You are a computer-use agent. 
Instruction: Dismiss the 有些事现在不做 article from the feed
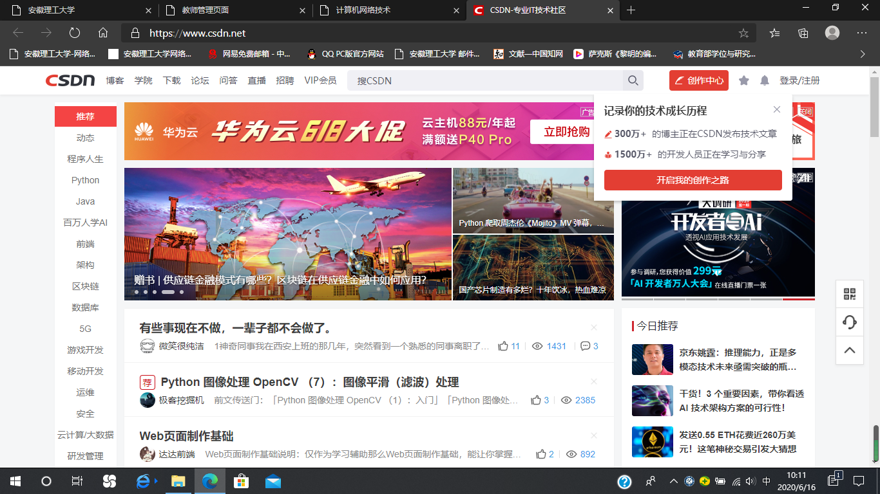(594, 328)
